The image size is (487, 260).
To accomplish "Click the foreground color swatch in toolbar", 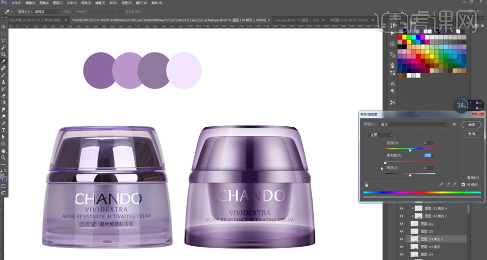I will click(2, 176).
